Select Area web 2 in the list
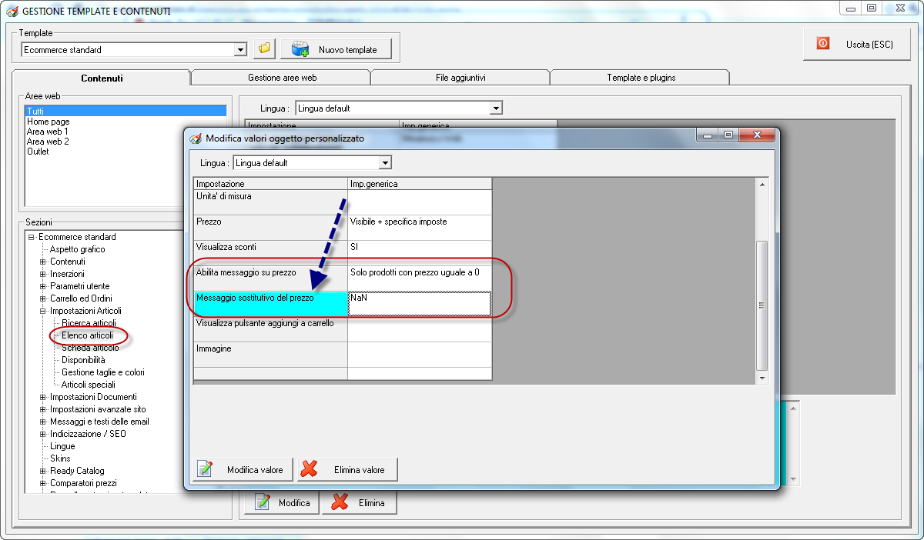 (47, 142)
